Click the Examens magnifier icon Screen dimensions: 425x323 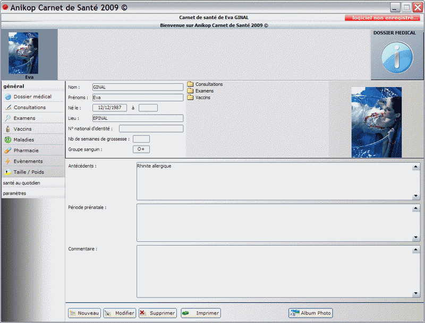(8, 118)
